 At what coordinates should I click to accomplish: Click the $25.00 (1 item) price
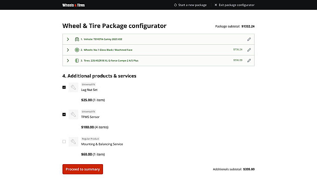coord(93,100)
